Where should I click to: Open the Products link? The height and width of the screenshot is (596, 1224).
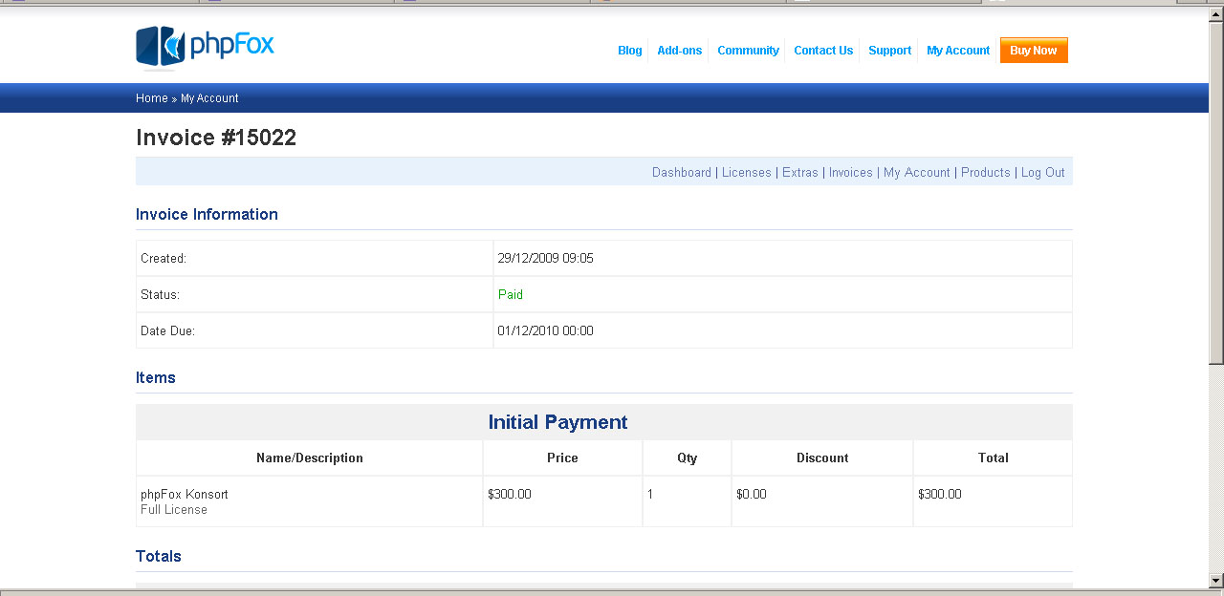click(986, 173)
